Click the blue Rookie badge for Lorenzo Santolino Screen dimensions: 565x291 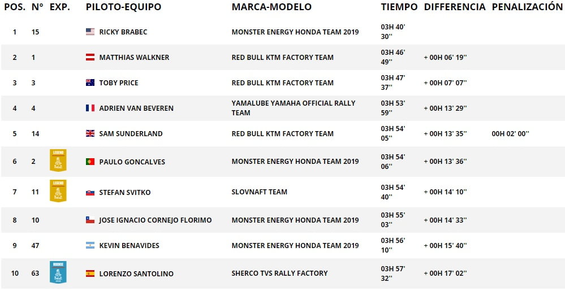pyautogui.click(x=58, y=272)
